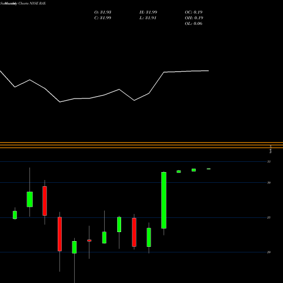Image resolution: width=283 pixels, height=283 pixels.
Task: Click the 'OC: 0.19' readout
Action: (x=194, y=12)
